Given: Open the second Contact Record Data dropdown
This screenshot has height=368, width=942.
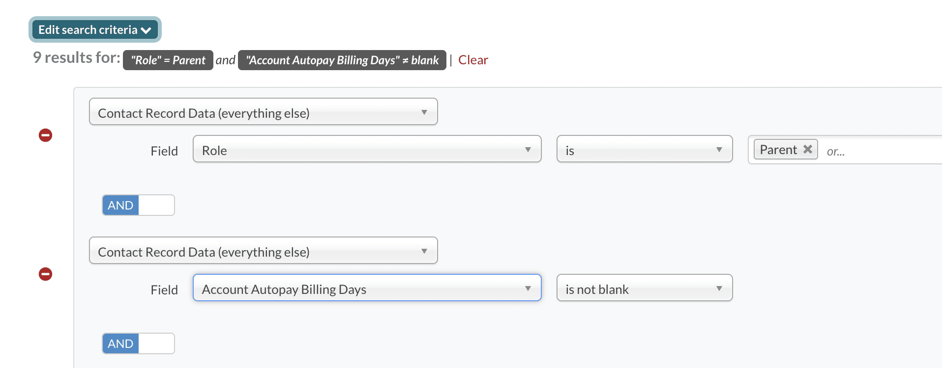Looking at the screenshot, I should [263, 251].
